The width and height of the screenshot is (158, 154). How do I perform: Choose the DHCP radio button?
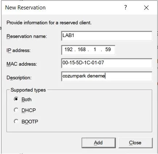tap(16, 110)
